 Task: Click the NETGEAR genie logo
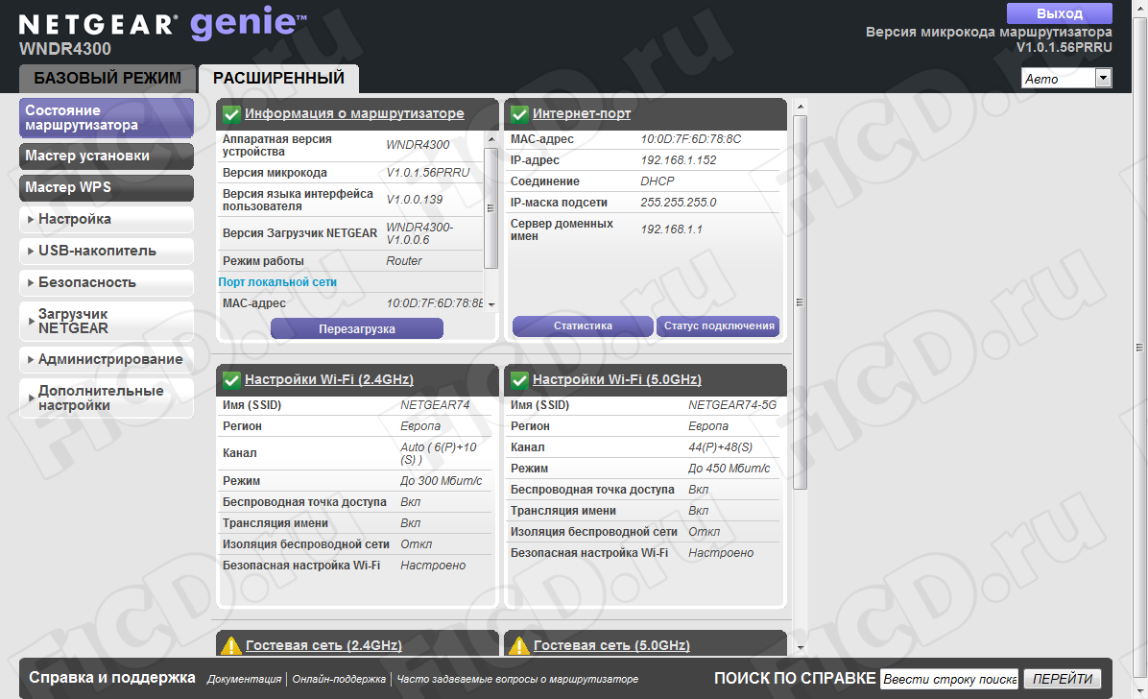point(162,24)
